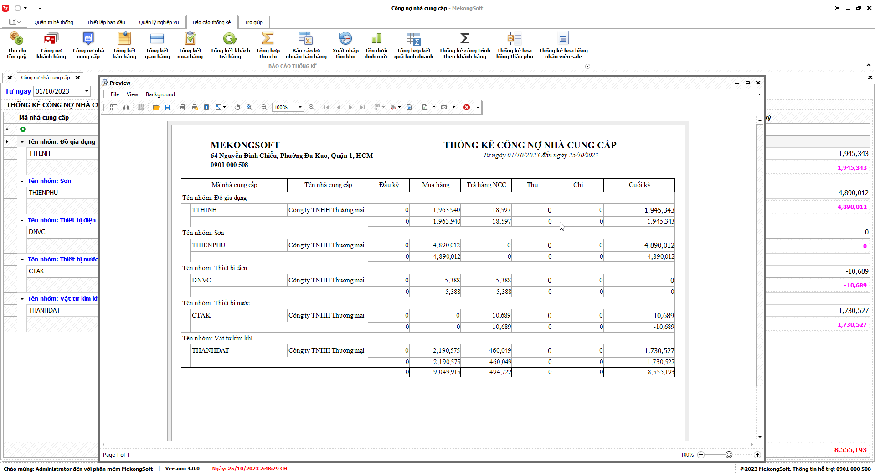
Task: Open the File menu in Preview
Action: [115, 94]
